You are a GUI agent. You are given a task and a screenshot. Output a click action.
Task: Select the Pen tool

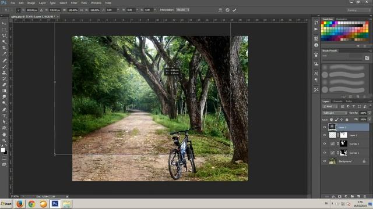[4, 110]
